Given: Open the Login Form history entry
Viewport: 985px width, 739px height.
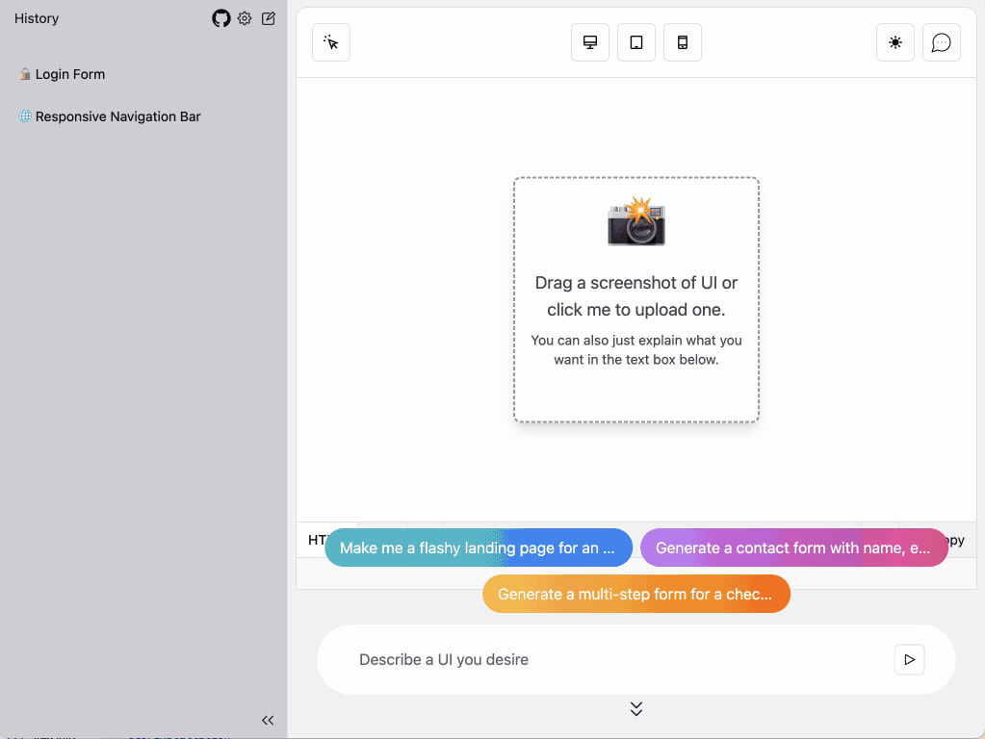Looking at the screenshot, I should pyautogui.click(x=68, y=73).
